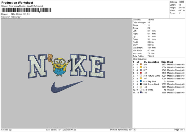Click the Trims value 28
Image resolution: width=186 pixels, height=132 pixels.
click(148, 28)
